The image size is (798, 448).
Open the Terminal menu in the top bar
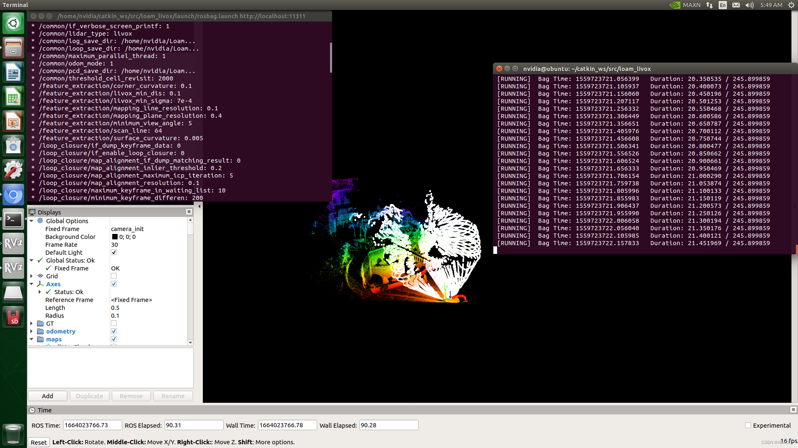(15, 5)
